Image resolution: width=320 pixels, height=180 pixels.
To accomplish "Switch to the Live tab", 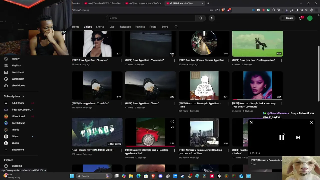I will tap(112, 27).
